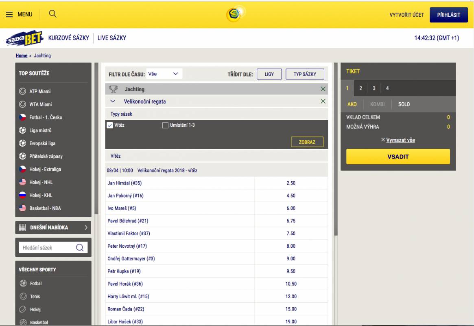Select the Czech flag icon for Fotbal - 1. Česko

coord(23,117)
